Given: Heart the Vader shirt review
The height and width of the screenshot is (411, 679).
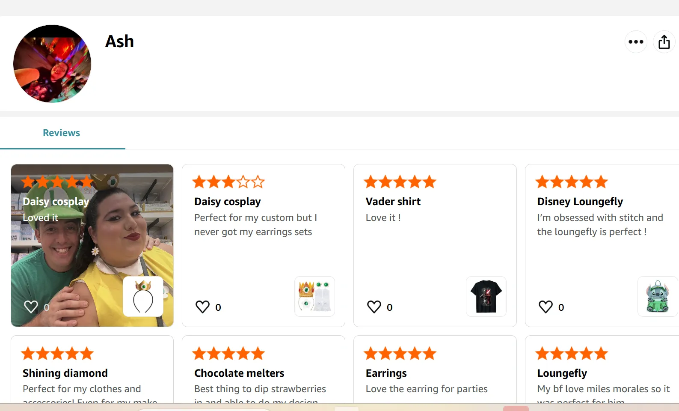Looking at the screenshot, I should pos(374,307).
